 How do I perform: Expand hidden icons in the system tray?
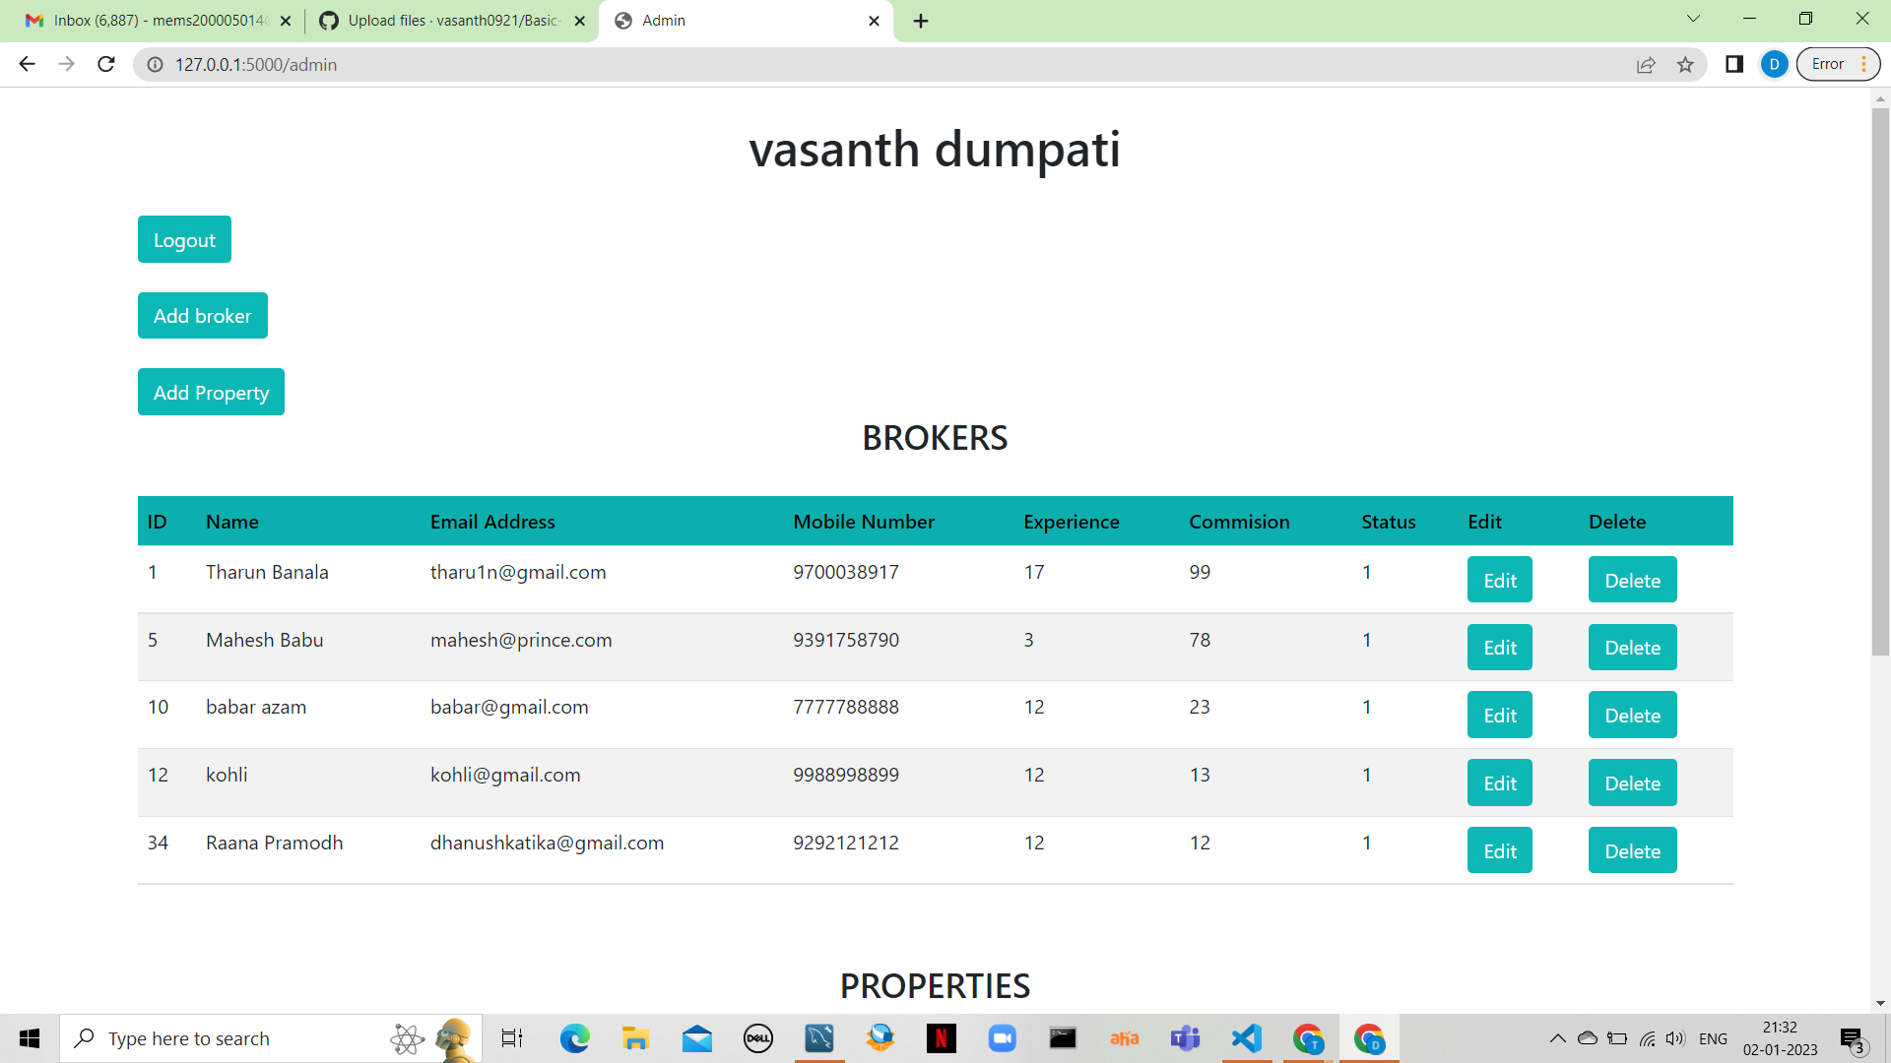(x=1559, y=1037)
